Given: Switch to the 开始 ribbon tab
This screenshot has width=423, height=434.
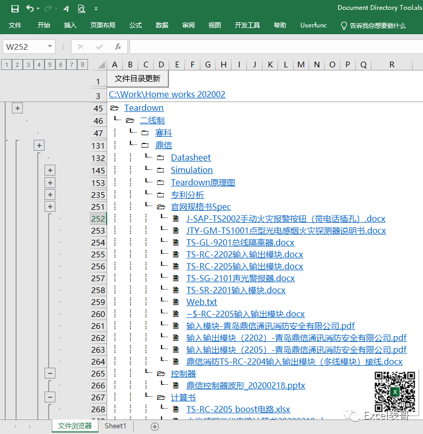Looking at the screenshot, I should [x=43, y=25].
